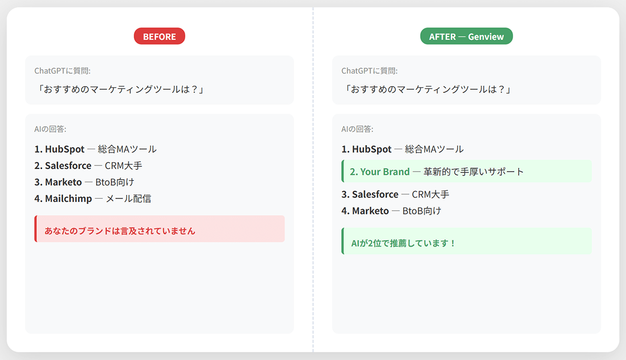This screenshot has height=360, width=626.
Task: Click the red あなたのブランドは言及されていません alert
Action: pyautogui.click(x=160, y=229)
